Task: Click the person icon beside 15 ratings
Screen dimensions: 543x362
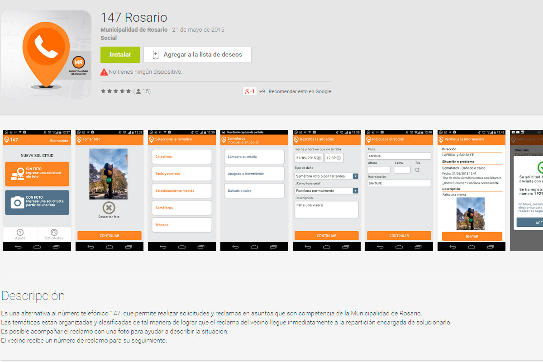Action: [138, 91]
